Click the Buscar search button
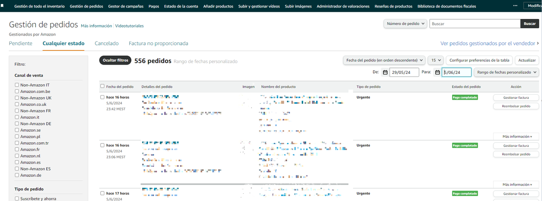Image resolution: width=542 pixels, height=201 pixels. point(529,24)
